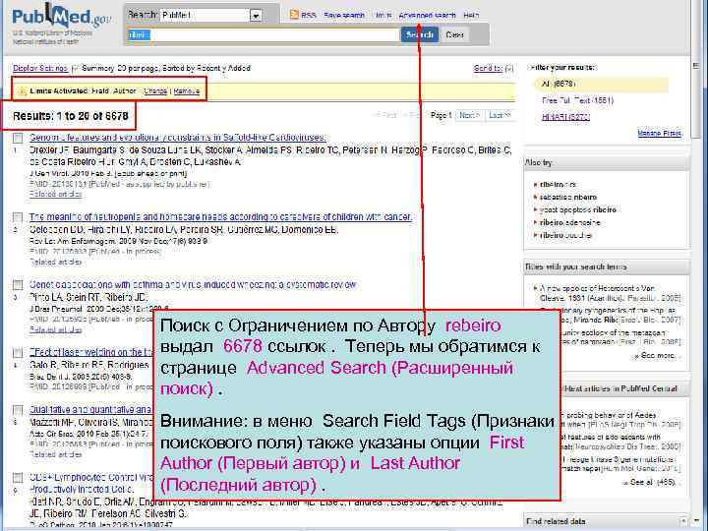
Task: Go to the Last results page
Action: click(500, 116)
